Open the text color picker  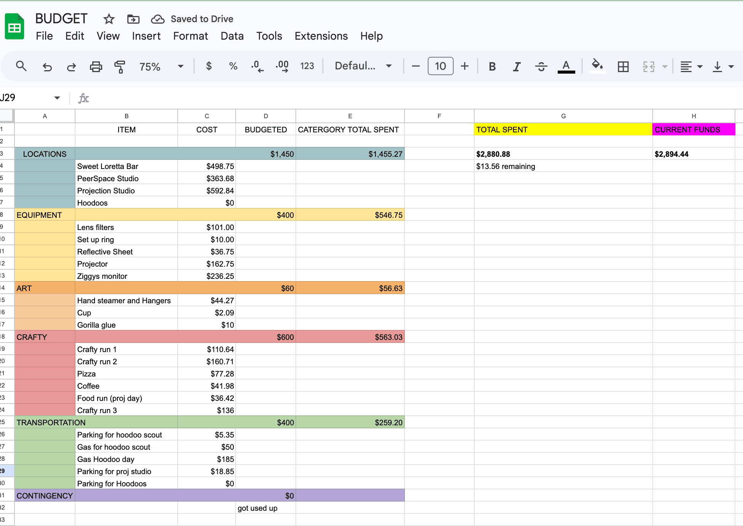point(566,67)
